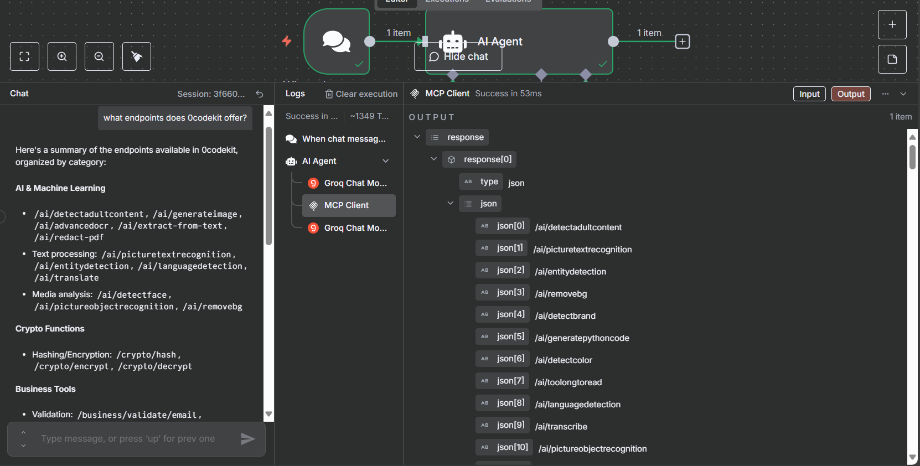Switch to the Input view
920x466 pixels.
[809, 94]
